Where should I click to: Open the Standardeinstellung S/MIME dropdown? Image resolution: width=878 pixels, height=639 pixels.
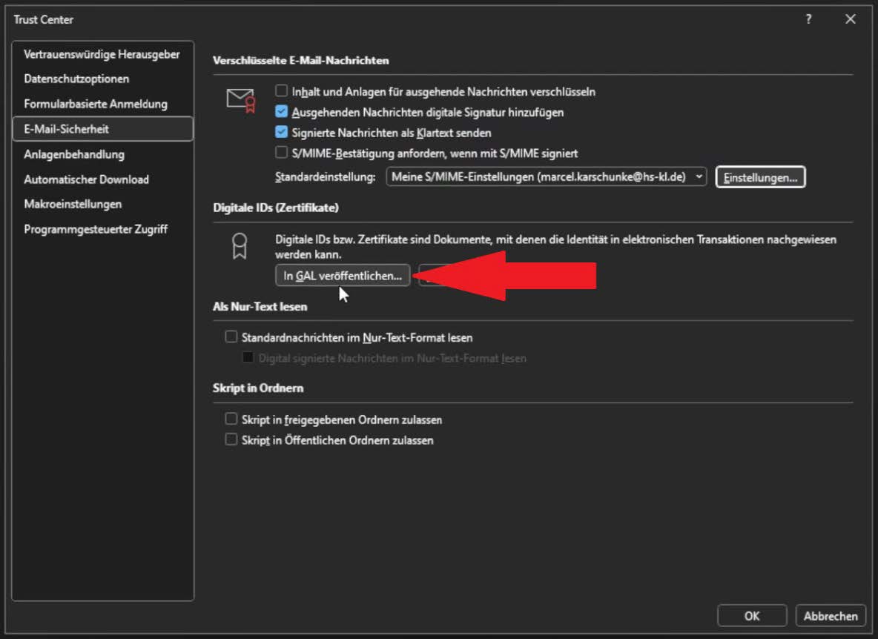coord(546,177)
